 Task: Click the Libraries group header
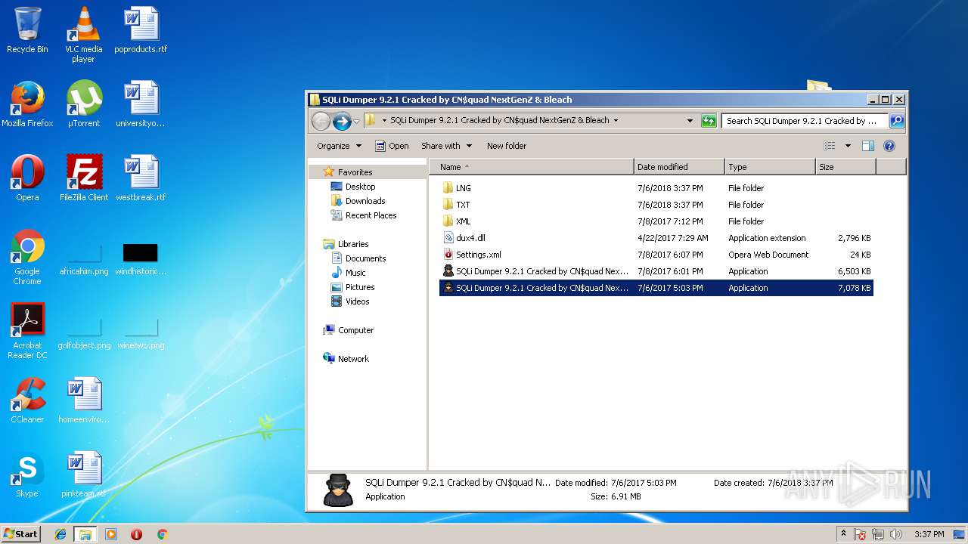[x=353, y=244]
